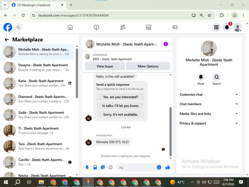Screen dimensions: 249x187
Task: Open the Notifications bell with badge
Action: pyautogui.click(x=227, y=27)
